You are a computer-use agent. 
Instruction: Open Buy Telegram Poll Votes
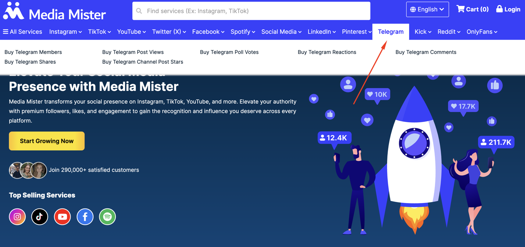pyautogui.click(x=229, y=52)
